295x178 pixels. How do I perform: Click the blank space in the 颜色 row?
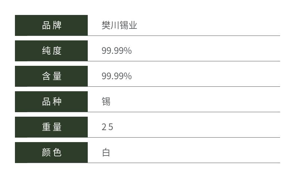pyautogui.click(x=195, y=152)
